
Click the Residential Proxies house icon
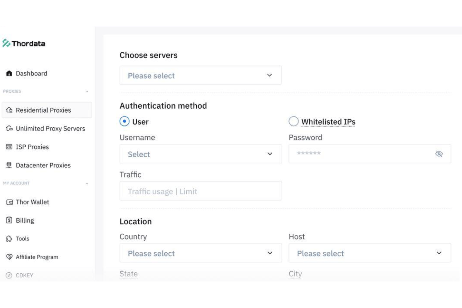tap(9, 110)
